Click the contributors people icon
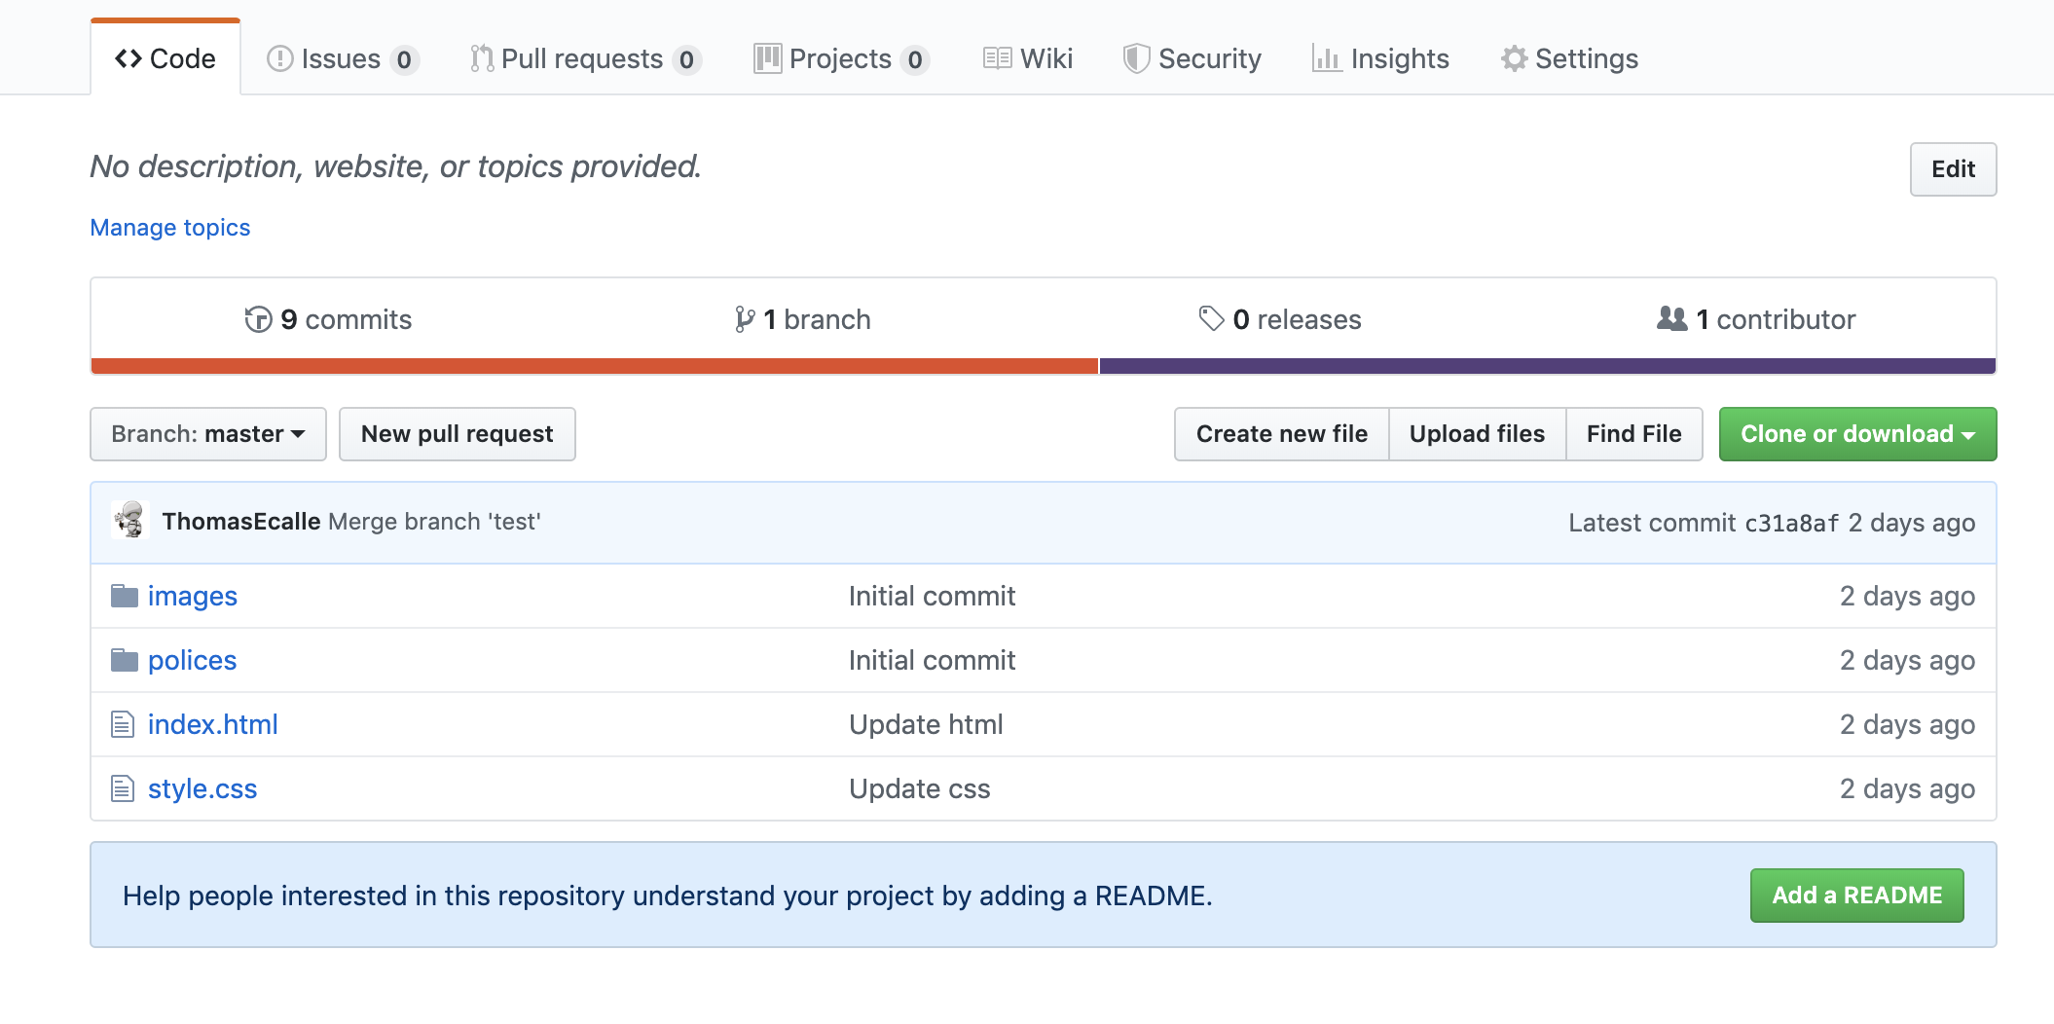Viewport: 2054px width, 1024px height. [1672, 318]
